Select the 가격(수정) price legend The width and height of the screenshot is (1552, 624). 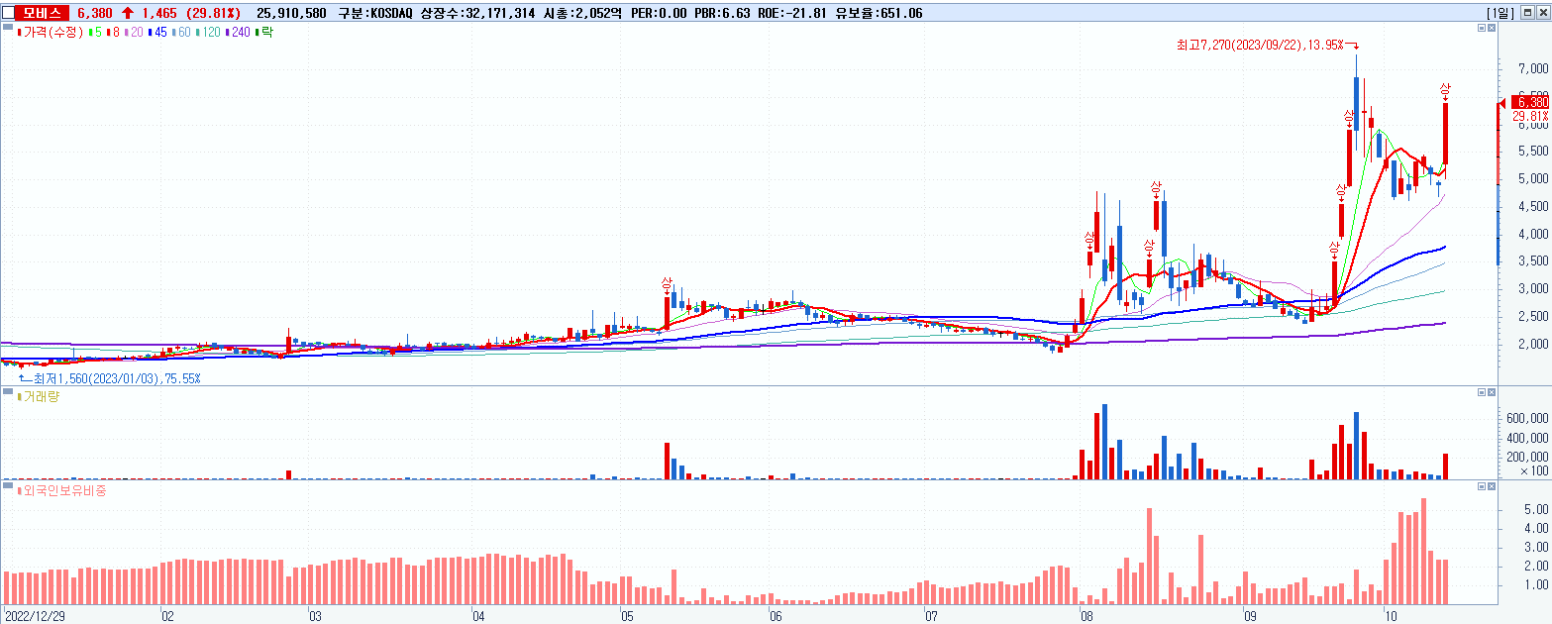coord(51,33)
